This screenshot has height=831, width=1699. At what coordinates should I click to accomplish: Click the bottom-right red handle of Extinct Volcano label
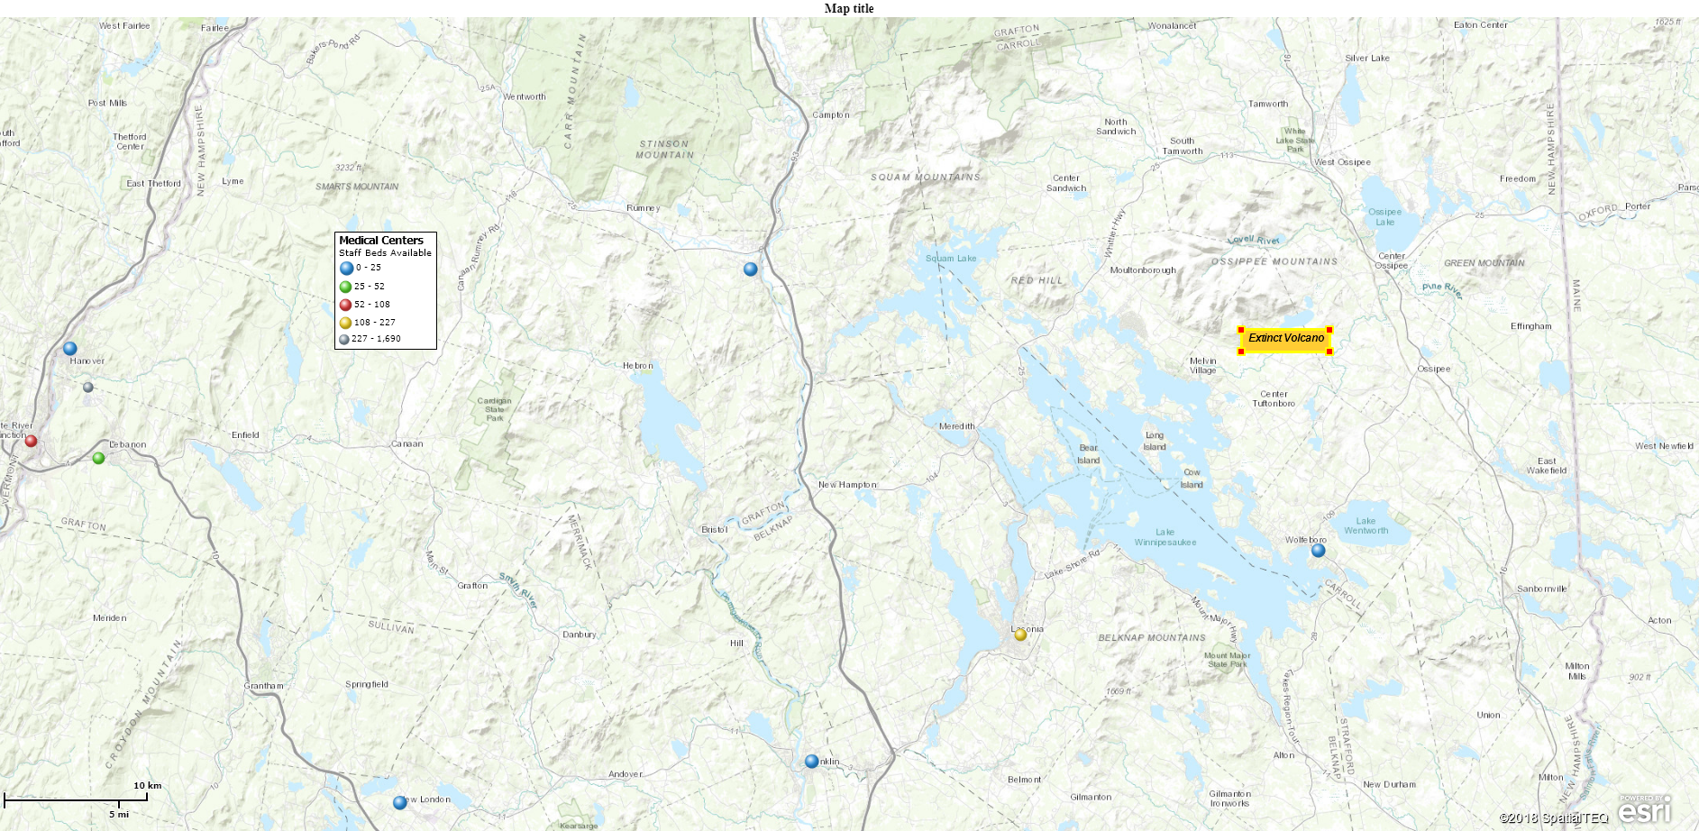(x=1329, y=352)
